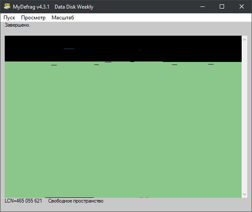The height and width of the screenshot is (212, 252).
Task: Open the Просмотр menu
Action: pos(33,18)
